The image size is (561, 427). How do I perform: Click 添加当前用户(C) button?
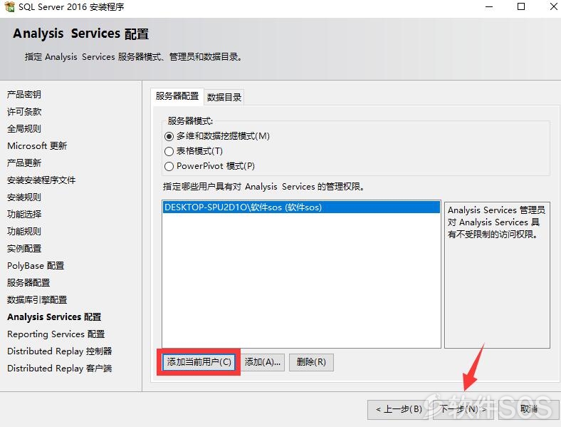[x=199, y=362]
